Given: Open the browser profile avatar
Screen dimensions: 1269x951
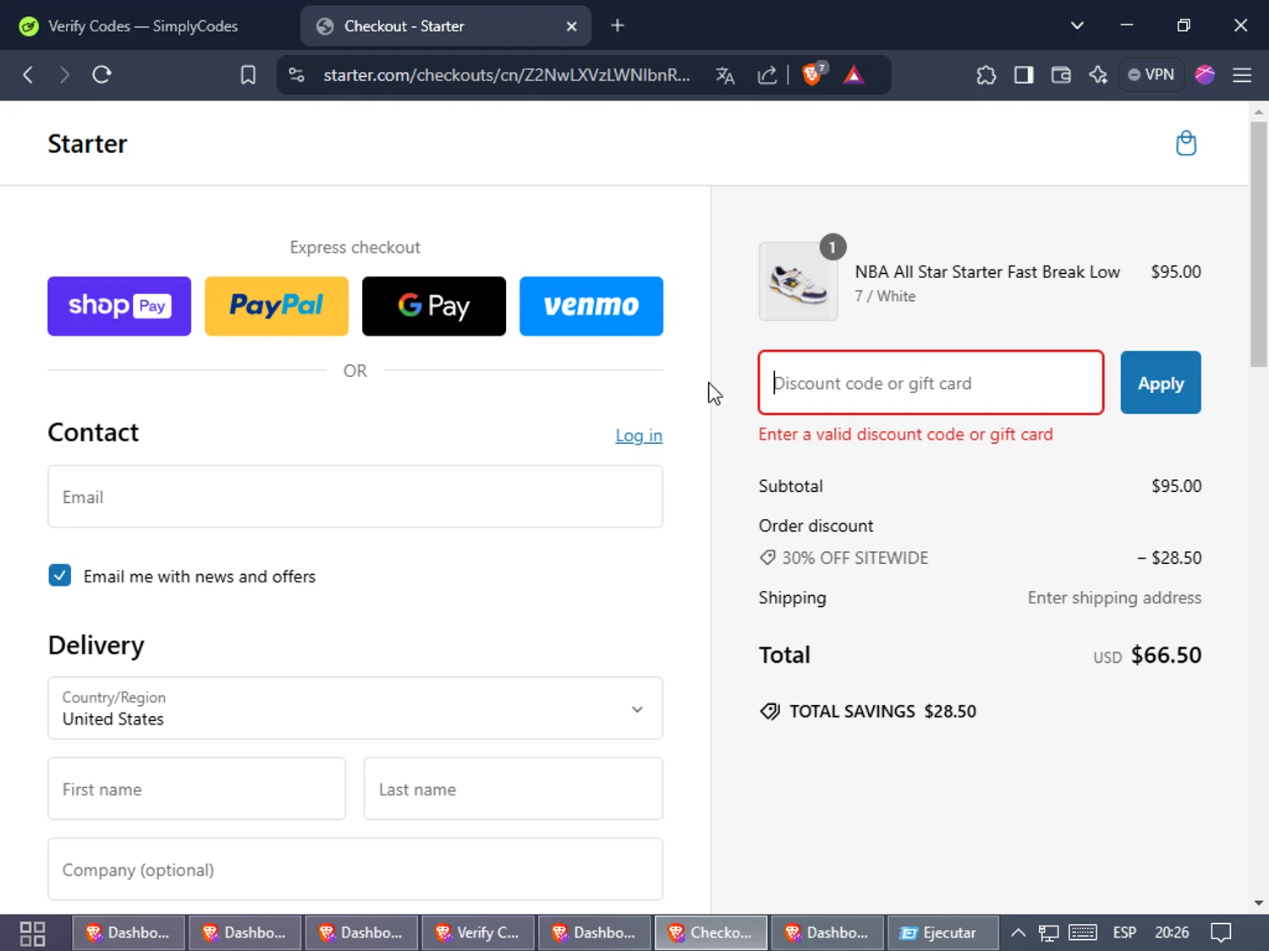Looking at the screenshot, I should 1205,75.
